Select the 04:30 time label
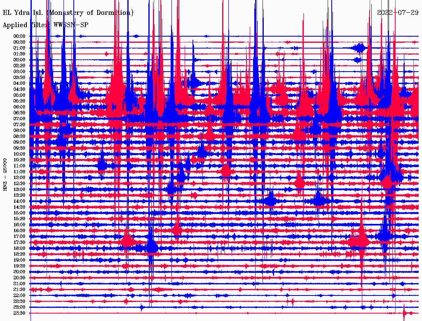422x321 pixels. tap(19, 89)
